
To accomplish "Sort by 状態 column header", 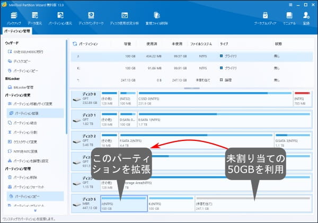I will [x=278, y=44].
